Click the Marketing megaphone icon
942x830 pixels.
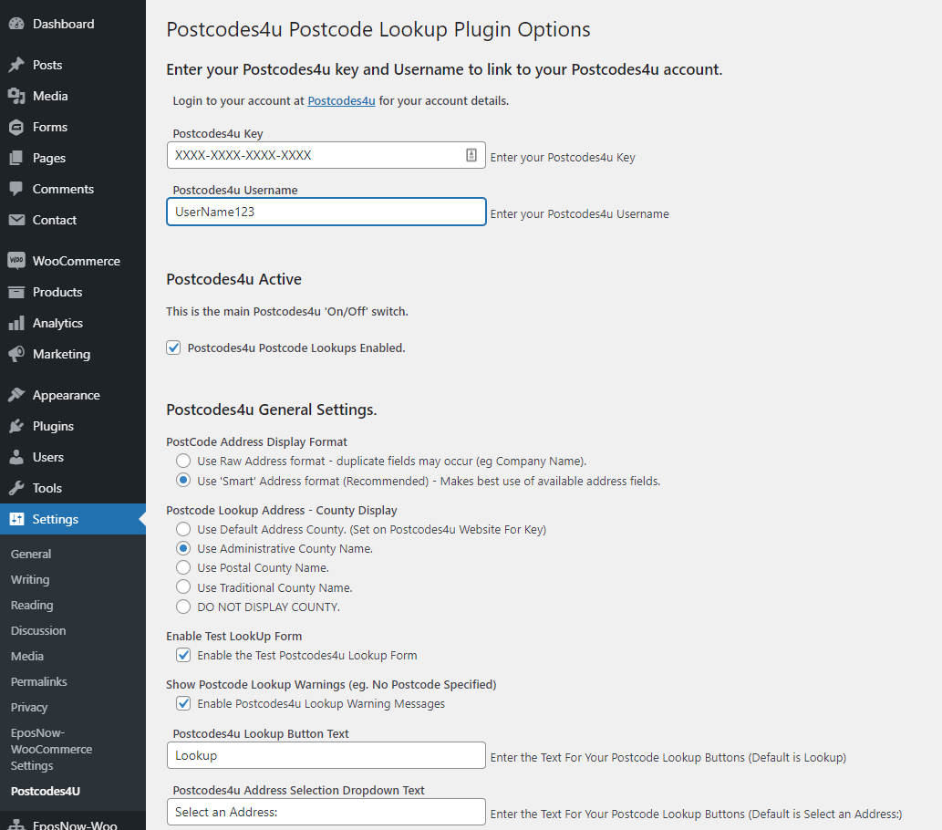pos(16,354)
